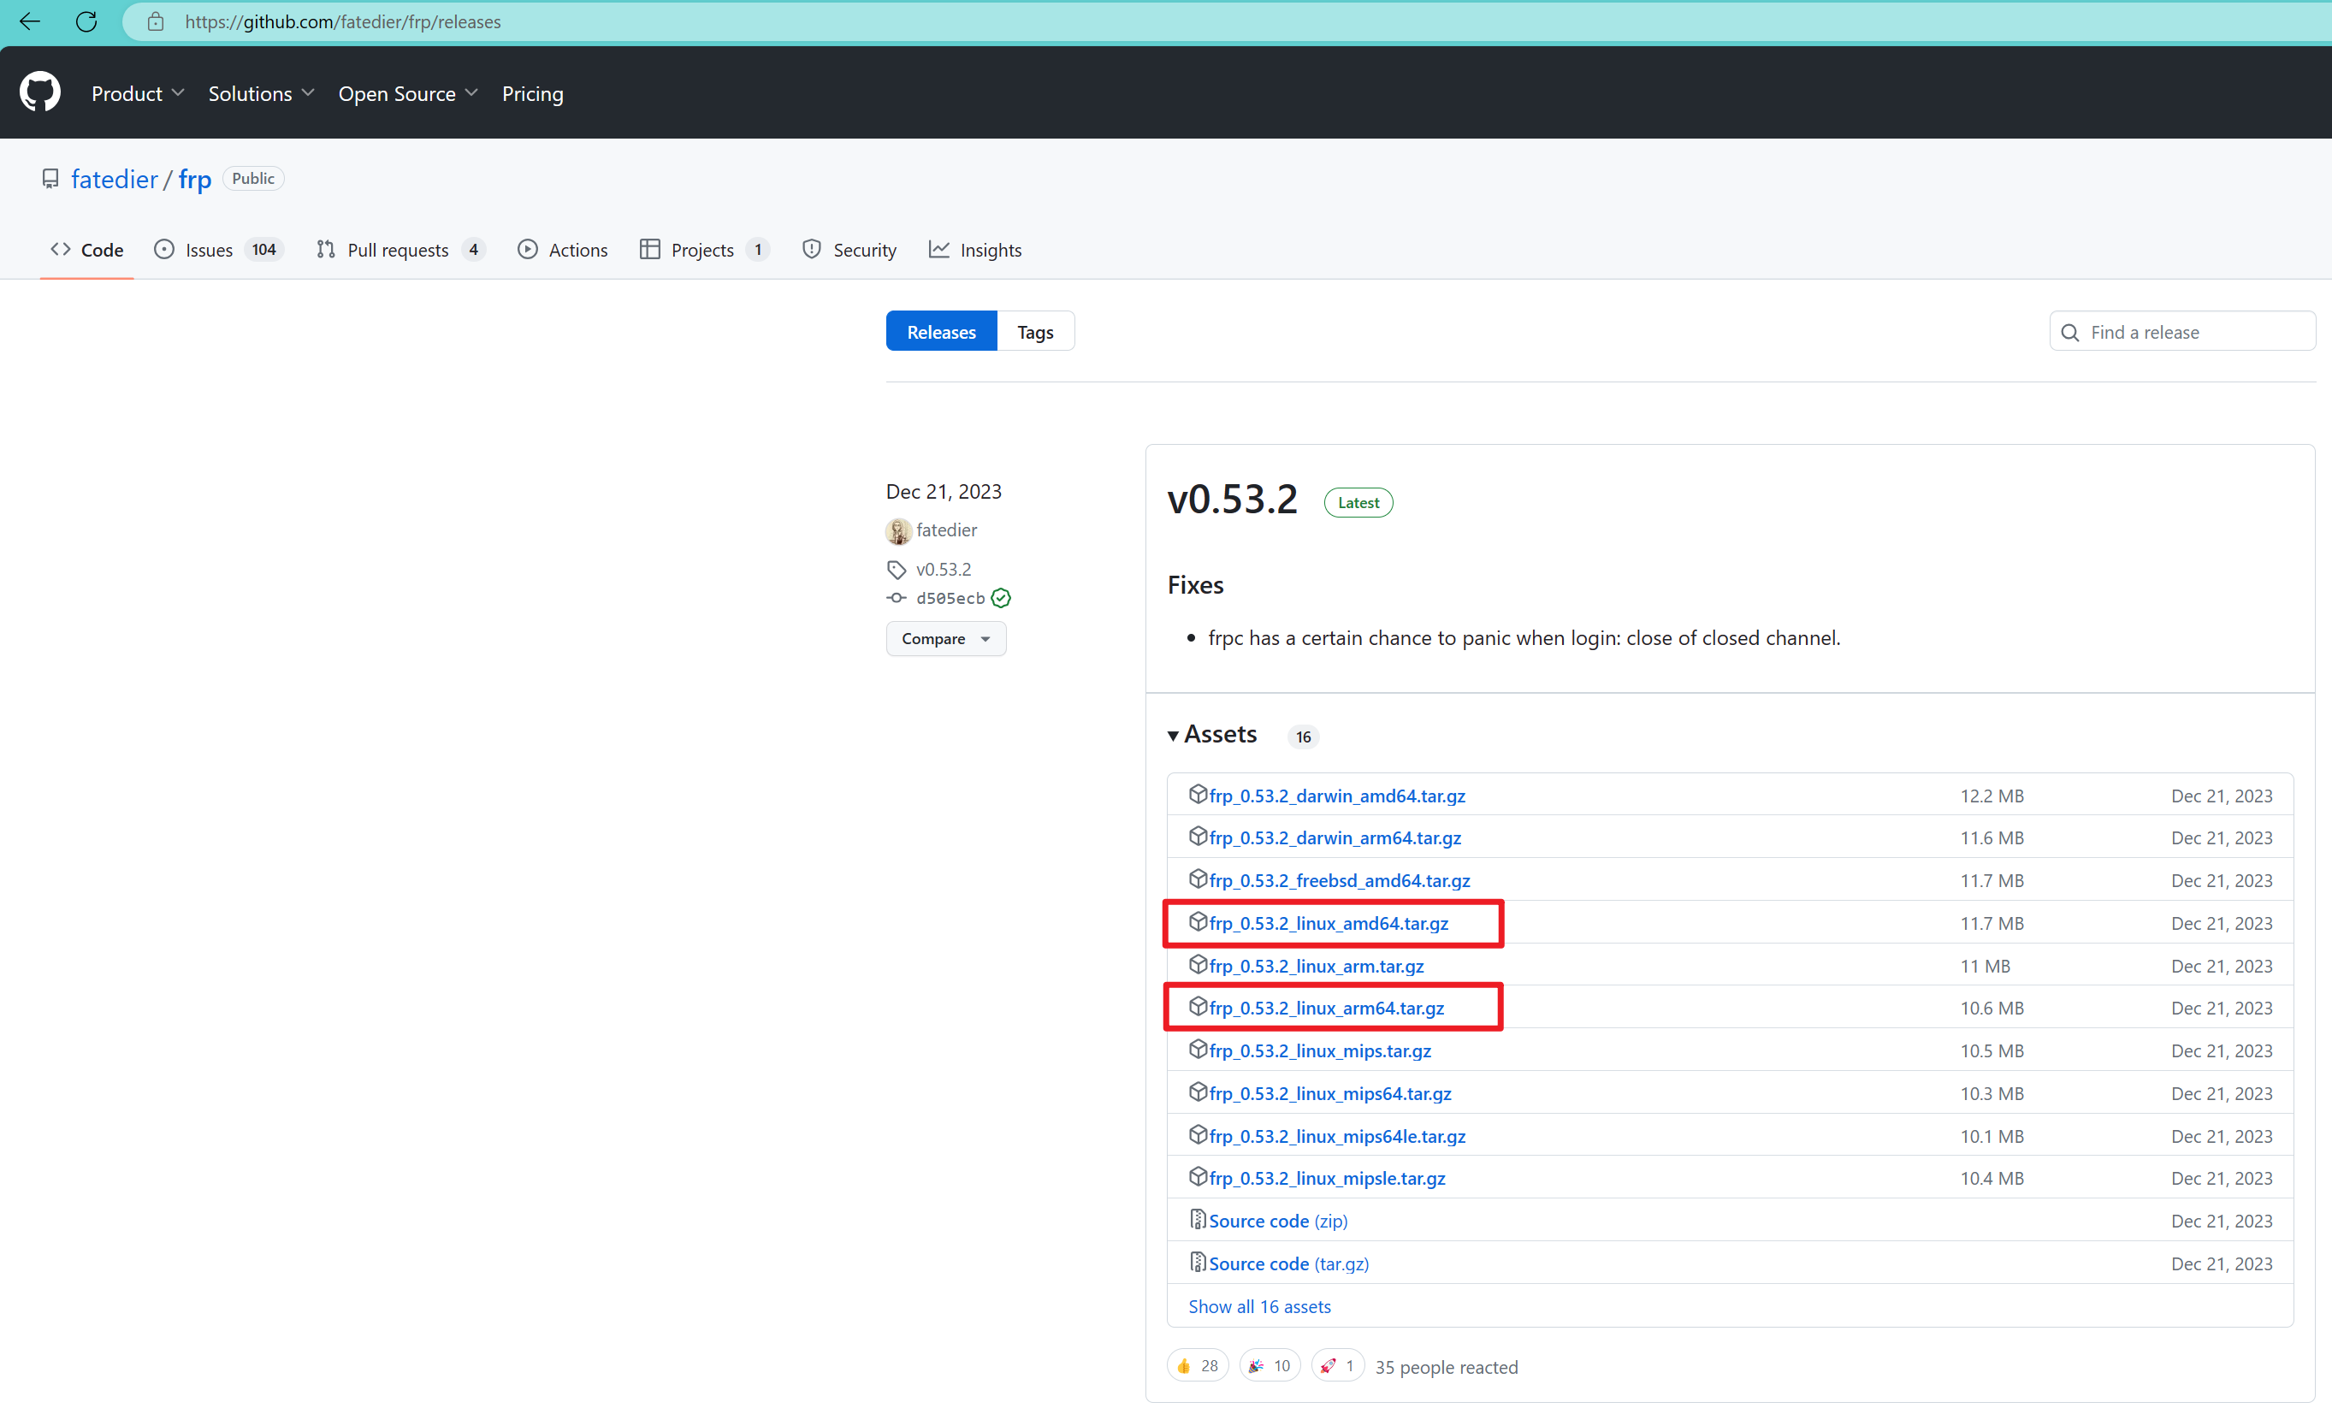Download frp_0.53.2_linux_mips64.tar.gz

pyautogui.click(x=1331, y=1093)
